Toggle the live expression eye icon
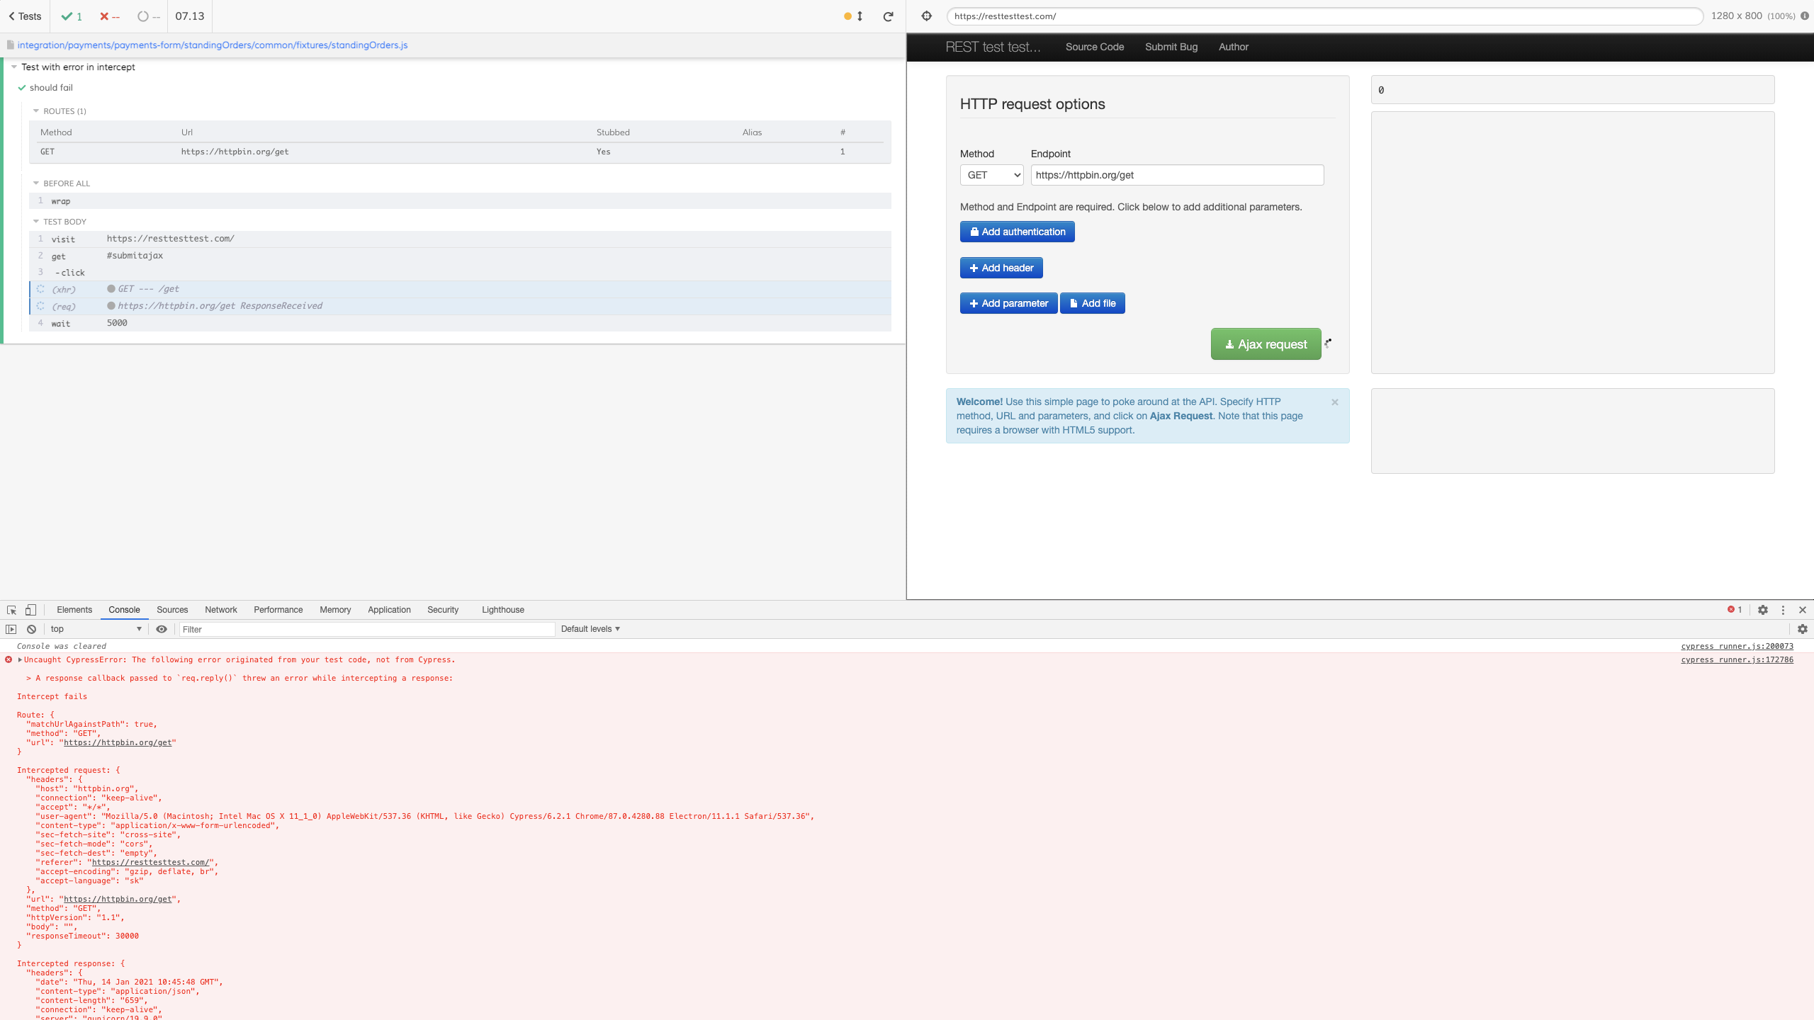Viewport: 1814px width, 1020px height. [162, 629]
